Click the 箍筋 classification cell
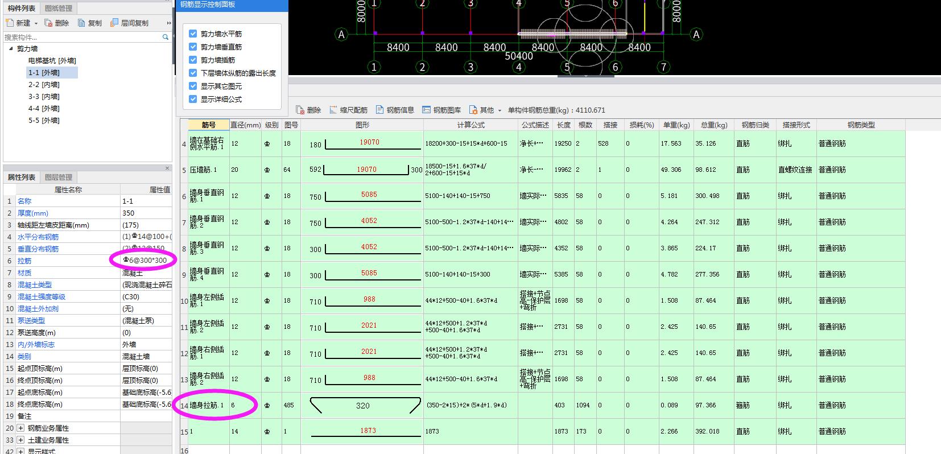Viewport: 941px width, 454px height. 754,406
